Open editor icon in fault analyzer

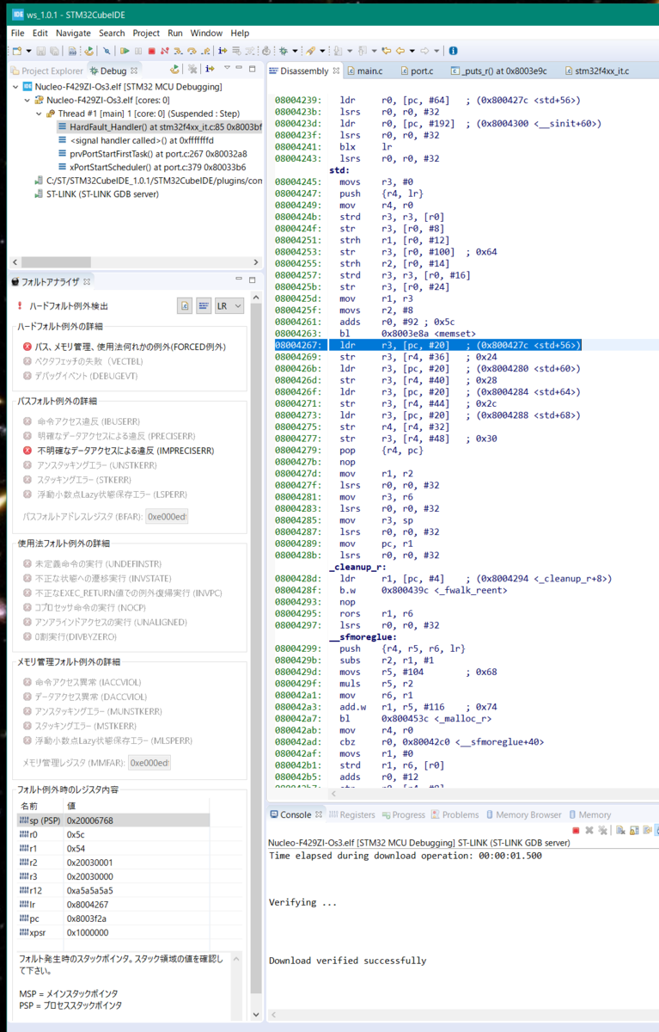pyautogui.click(x=185, y=305)
